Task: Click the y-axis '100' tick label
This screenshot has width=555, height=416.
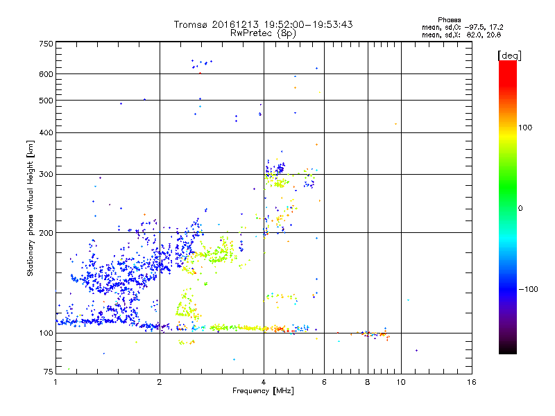Action: click(x=46, y=333)
